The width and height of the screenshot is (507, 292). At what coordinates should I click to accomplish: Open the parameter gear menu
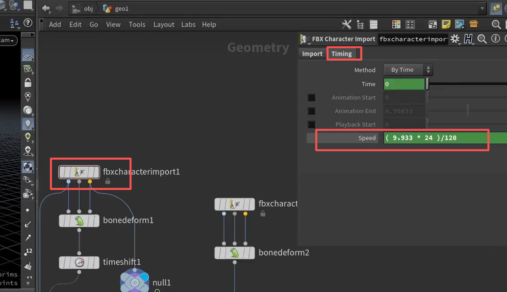[455, 39]
